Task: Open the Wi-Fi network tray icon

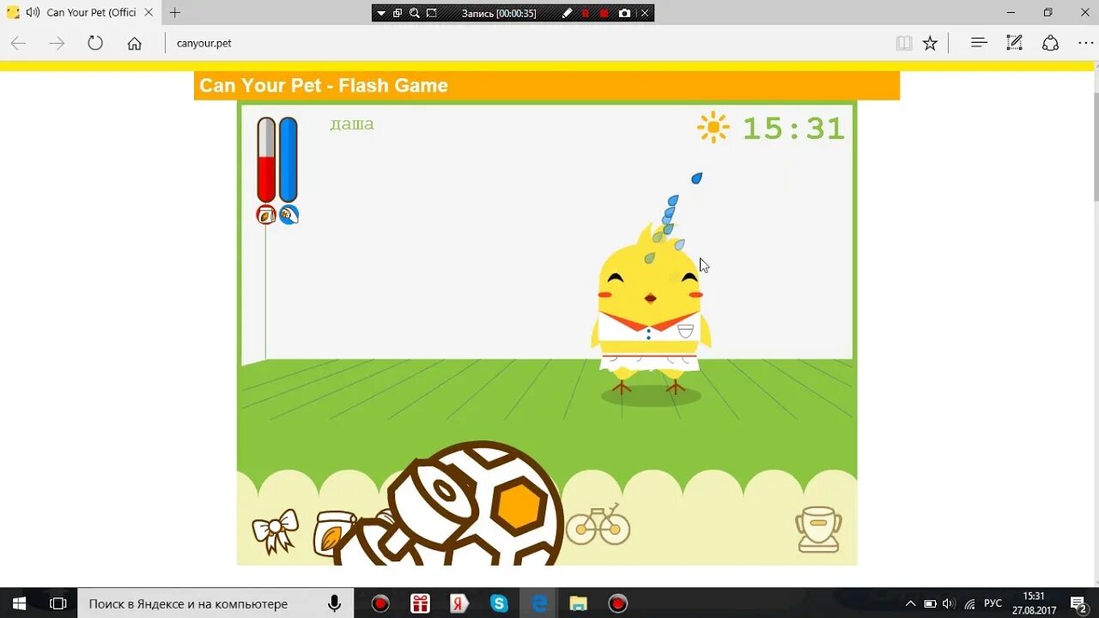Action: (969, 603)
